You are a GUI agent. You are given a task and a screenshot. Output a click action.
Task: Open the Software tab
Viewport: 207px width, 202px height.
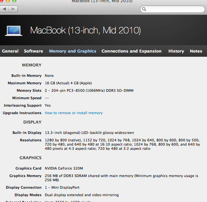(33, 51)
